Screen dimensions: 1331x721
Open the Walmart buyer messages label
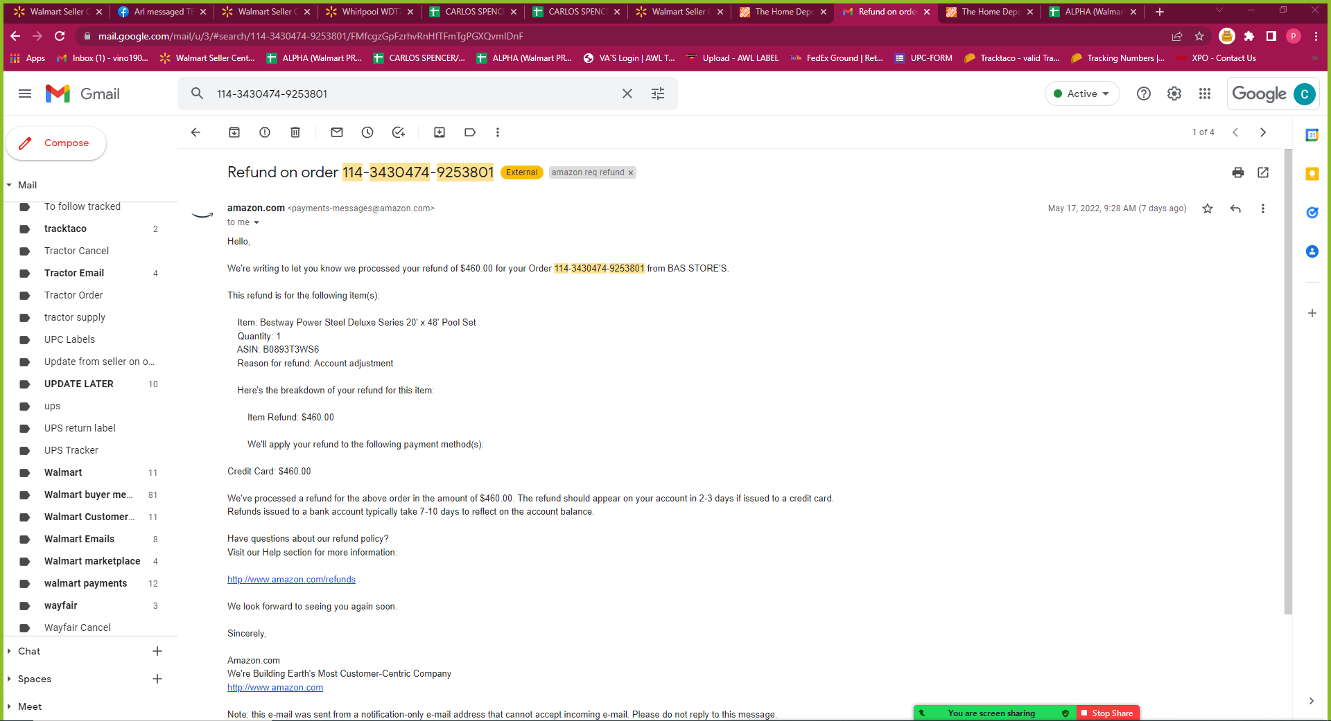[x=89, y=495]
